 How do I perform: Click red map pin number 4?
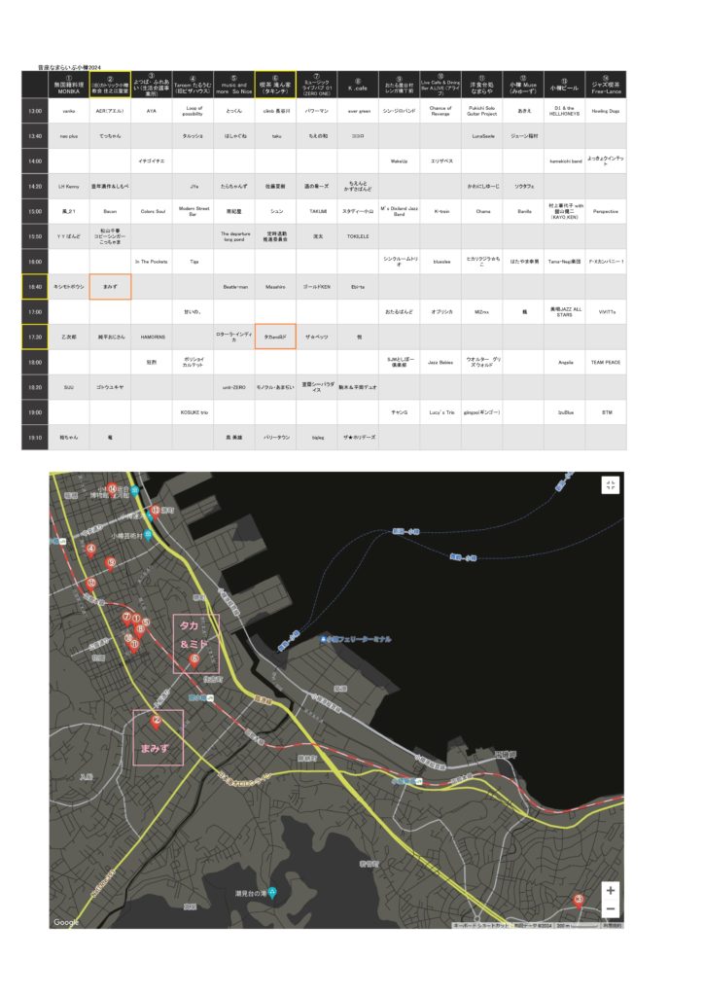coord(91,549)
